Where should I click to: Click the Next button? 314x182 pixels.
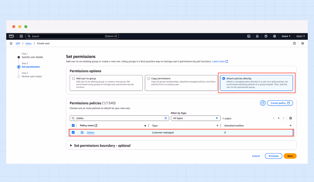pyautogui.click(x=290, y=156)
